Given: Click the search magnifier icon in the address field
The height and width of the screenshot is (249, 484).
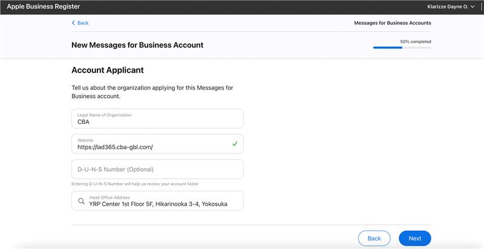Looking at the screenshot, I should 81,201.
